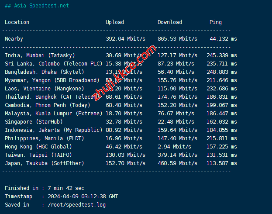
Task: Select the Nearby row label
Action: (x=14, y=39)
